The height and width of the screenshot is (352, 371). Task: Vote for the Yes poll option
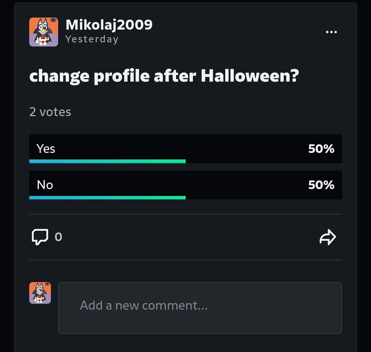[186, 149]
